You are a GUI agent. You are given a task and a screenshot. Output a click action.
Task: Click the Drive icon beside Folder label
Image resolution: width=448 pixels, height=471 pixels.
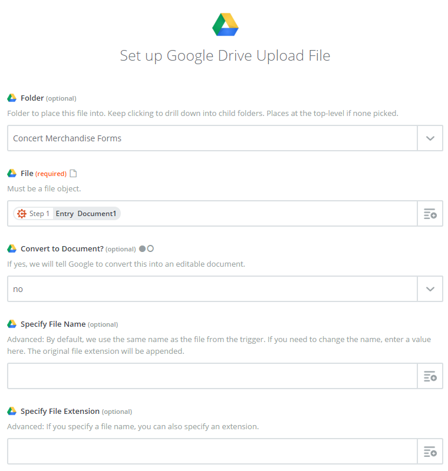point(12,98)
